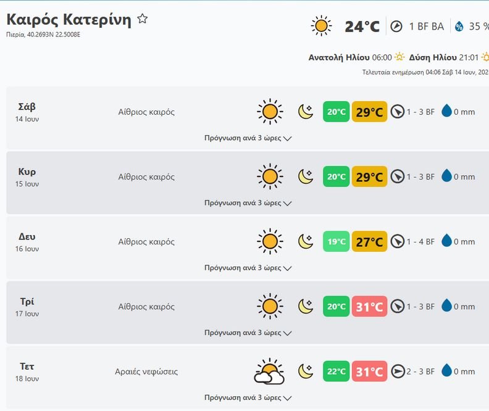Screen dimensions: 489x411
Task: Click Wednesday's wind direction arrow icon
Action: 398,372
